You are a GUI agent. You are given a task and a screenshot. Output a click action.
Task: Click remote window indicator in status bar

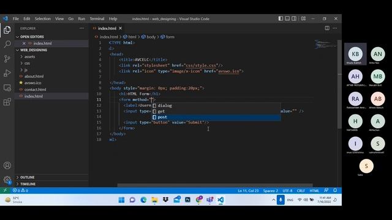pyautogui.click(x=5, y=190)
